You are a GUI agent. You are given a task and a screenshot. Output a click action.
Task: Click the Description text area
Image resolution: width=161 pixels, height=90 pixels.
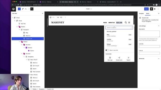point(149,34)
